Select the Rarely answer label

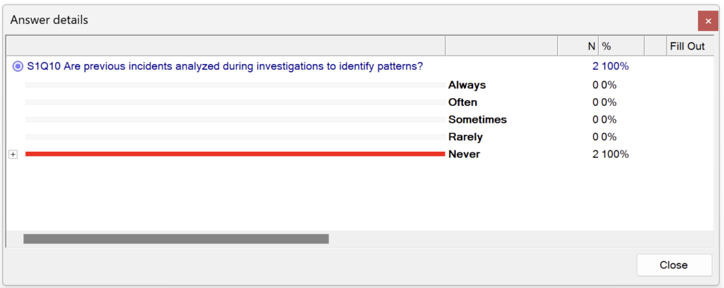[x=465, y=137]
